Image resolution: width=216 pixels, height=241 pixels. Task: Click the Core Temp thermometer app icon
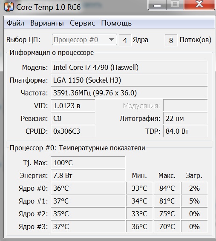pos(9,7)
